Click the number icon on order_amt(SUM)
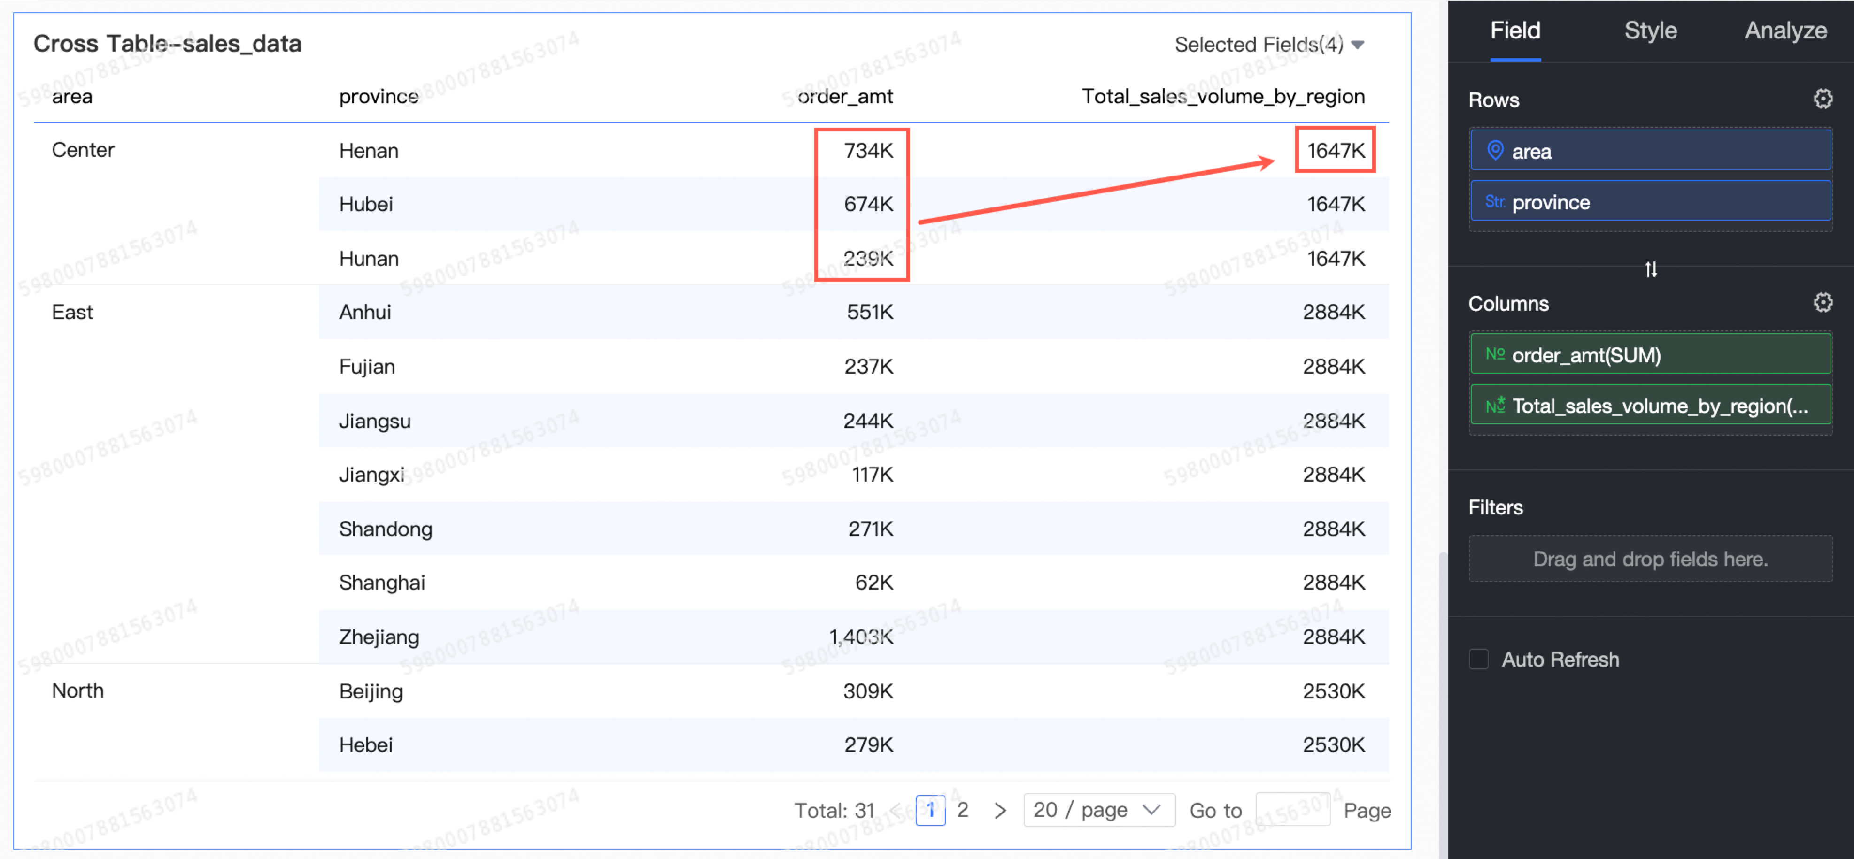This screenshot has height=859, width=1854. click(x=1495, y=354)
